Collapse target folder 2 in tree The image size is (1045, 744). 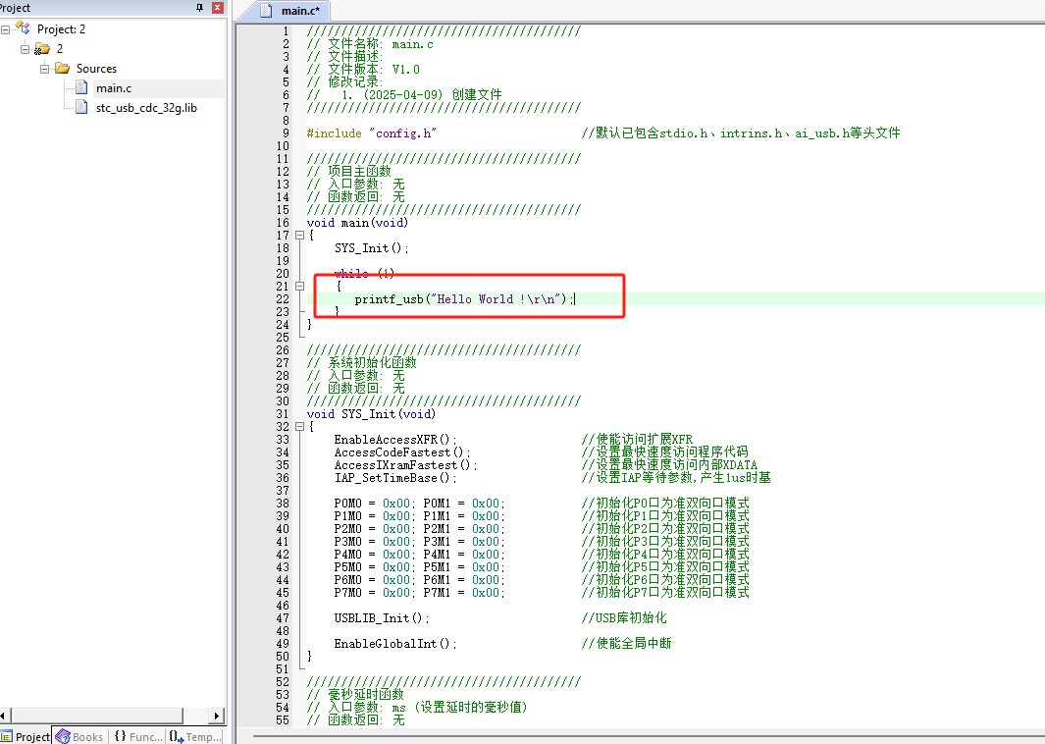25,49
